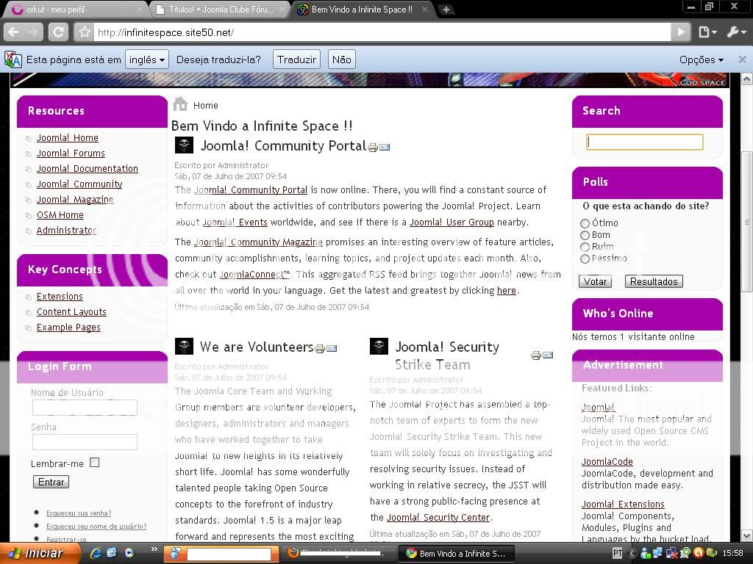The width and height of the screenshot is (753, 564).
Task: Click the Search input field
Action: click(x=644, y=142)
